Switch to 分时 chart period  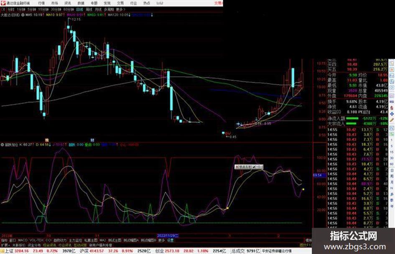[11, 10]
